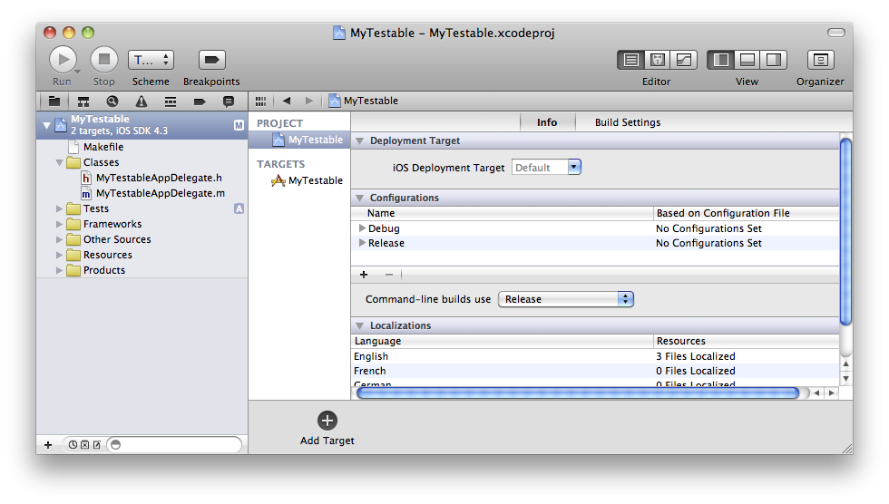889x504 pixels.
Task: Show the Issue navigator warning icon
Action: coord(142,102)
